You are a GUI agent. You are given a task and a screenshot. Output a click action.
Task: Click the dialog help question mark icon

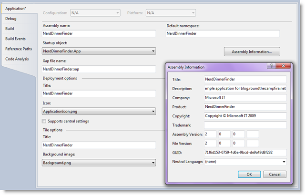272,66
